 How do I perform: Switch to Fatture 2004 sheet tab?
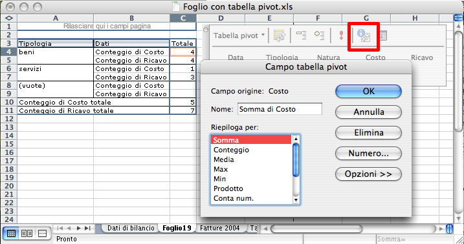[219, 228]
